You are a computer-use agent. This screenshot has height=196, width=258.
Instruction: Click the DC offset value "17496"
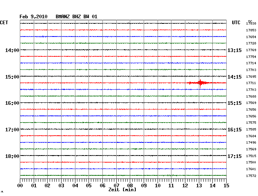coord(251,143)
